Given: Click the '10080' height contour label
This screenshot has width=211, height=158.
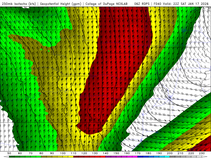Looking at the screenshot, I should click(174, 125).
